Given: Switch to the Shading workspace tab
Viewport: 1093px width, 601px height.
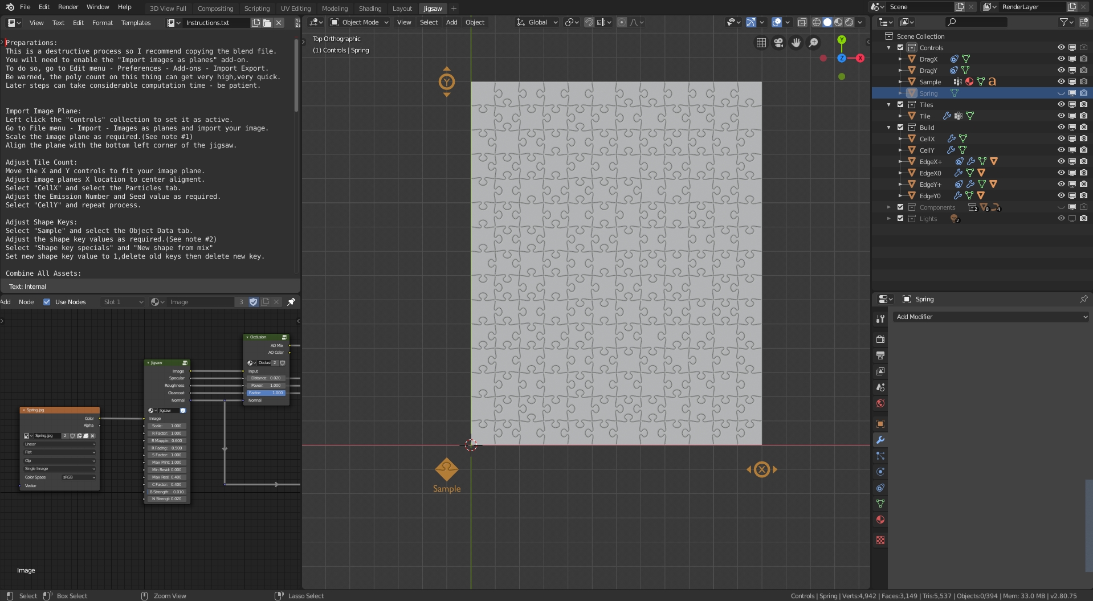Looking at the screenshot, I should point(370,8).
